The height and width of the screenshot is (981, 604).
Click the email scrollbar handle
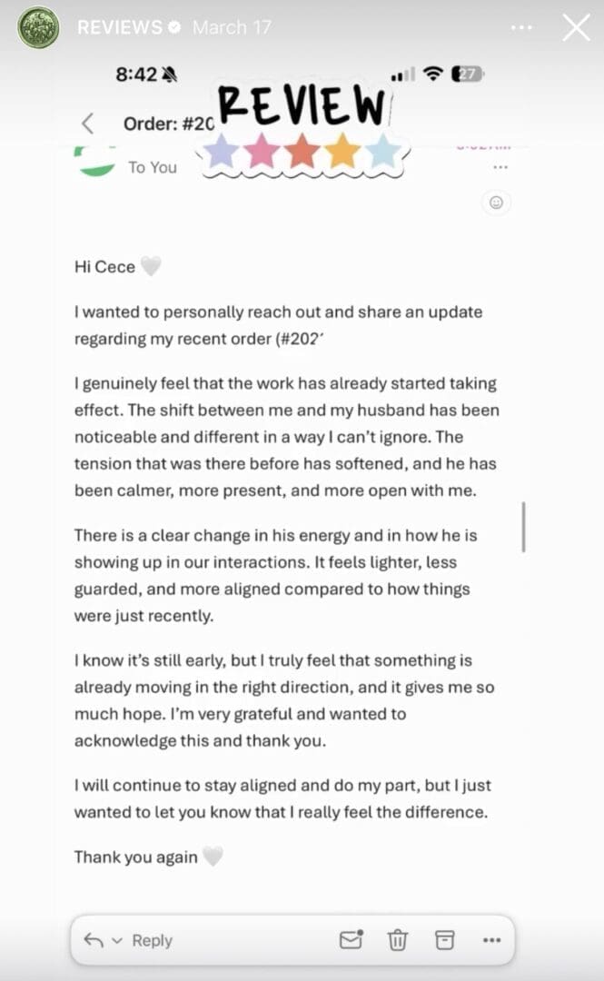coord(524,526)
